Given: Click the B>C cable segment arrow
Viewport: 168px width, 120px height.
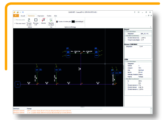Looking at the screenshot, I should tap(69, 83).
